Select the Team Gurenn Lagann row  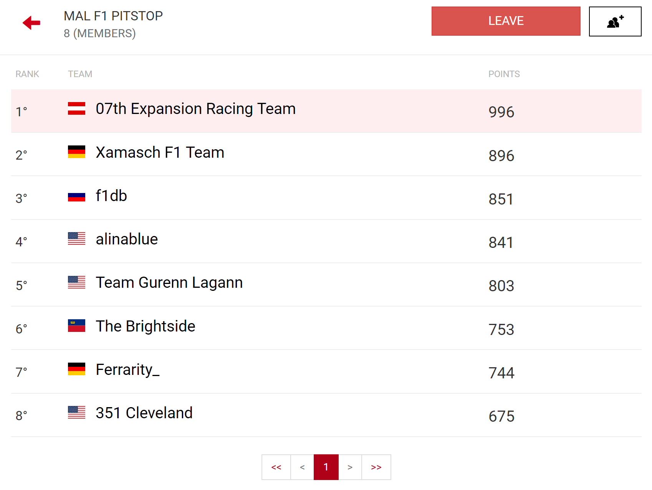click(169, 283)
